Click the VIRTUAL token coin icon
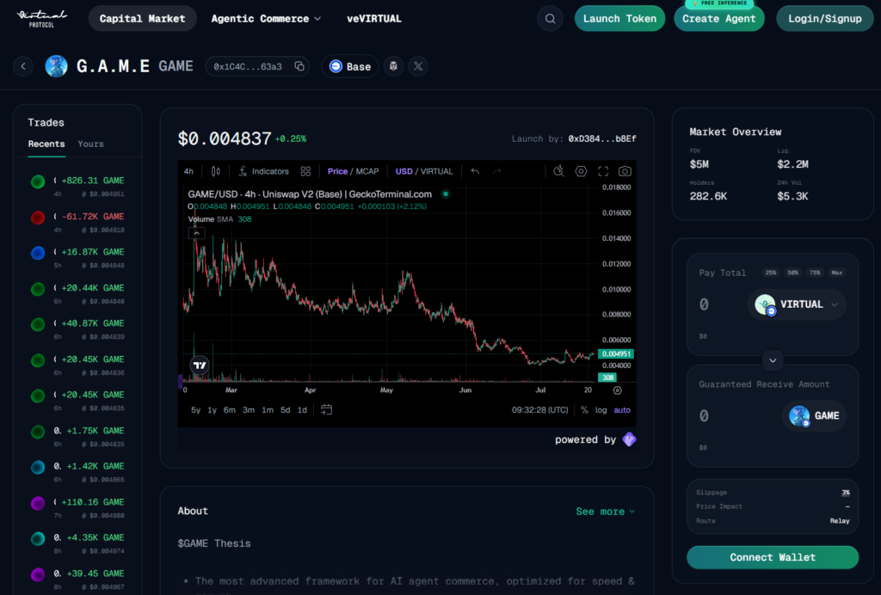The height and width of the screenshot is (595, 881). [x=765, y=304]
